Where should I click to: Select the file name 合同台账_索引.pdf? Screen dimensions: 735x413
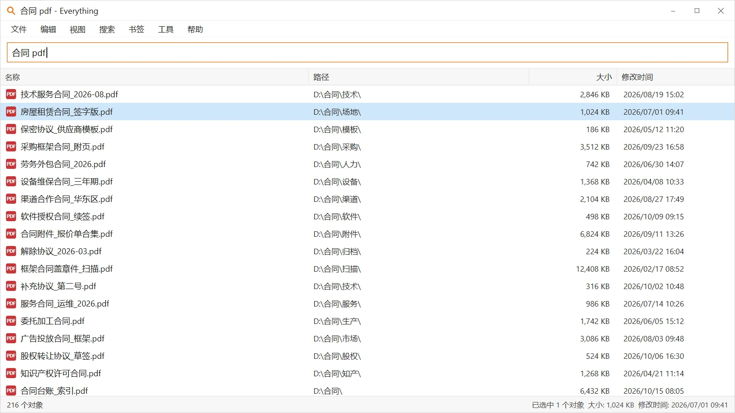point(54,391)
